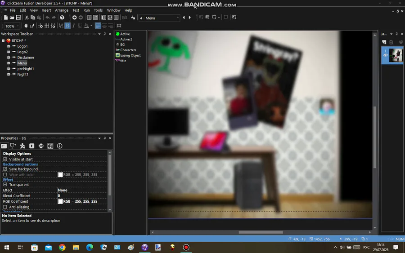405x253 pixels.
Task: Click new layer icon in Layers panel
Action: (384, 42)
